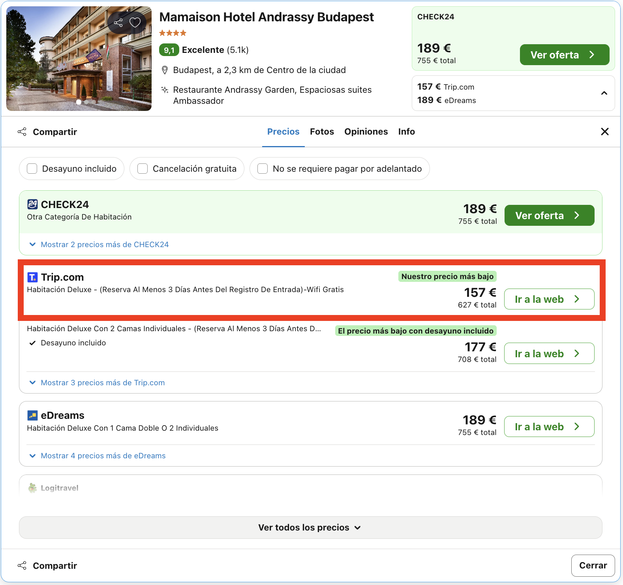Image resolution: width=623 pixels, height=585 pixels.
Task: Click the 9,1 rating badge
Action: coord(169,50)
